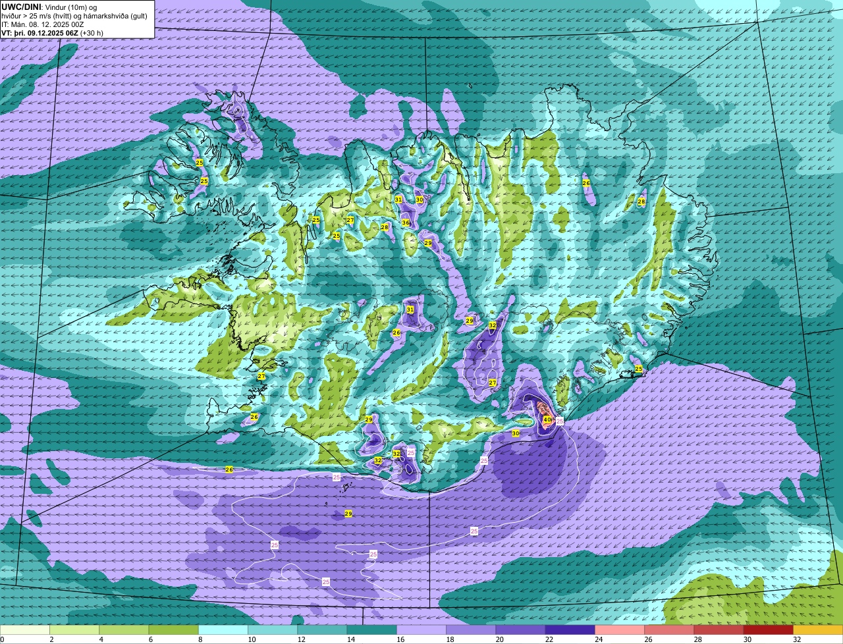The height and width of the screenshot is (644, 843).
Task: Click the legend tick label "2"
Action: (x=51, y=639)
